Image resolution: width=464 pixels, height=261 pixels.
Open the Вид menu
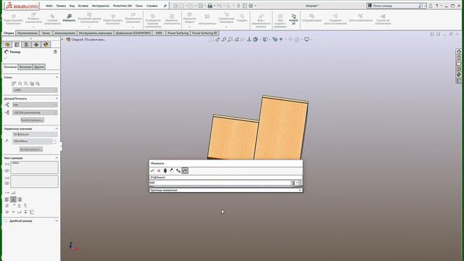72,6
